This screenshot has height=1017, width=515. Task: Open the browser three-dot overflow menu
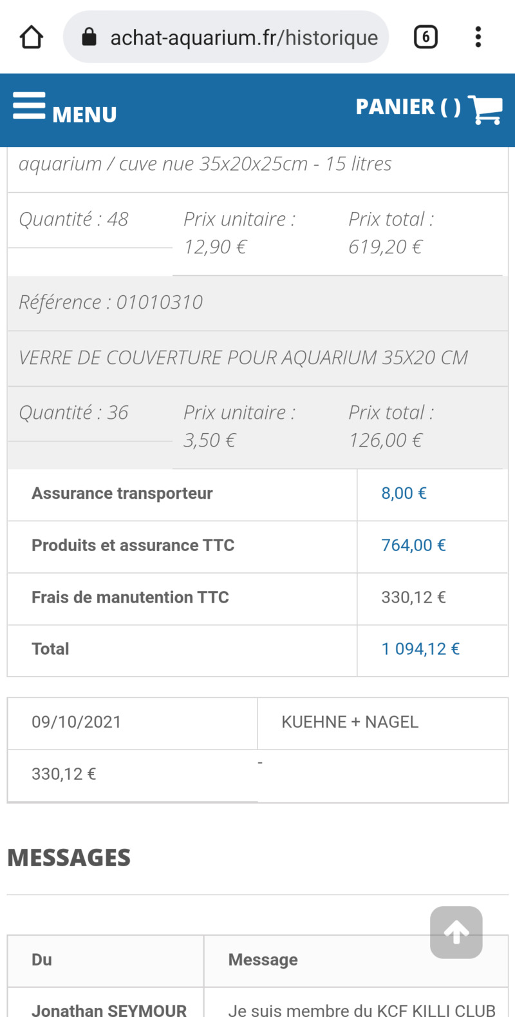click(478, 37)
